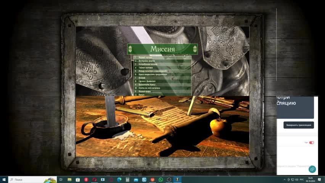Open Microsoft Store from the taskbar
Image resolution: width=325 pixels, height=183 pixels.
(78, 180)
